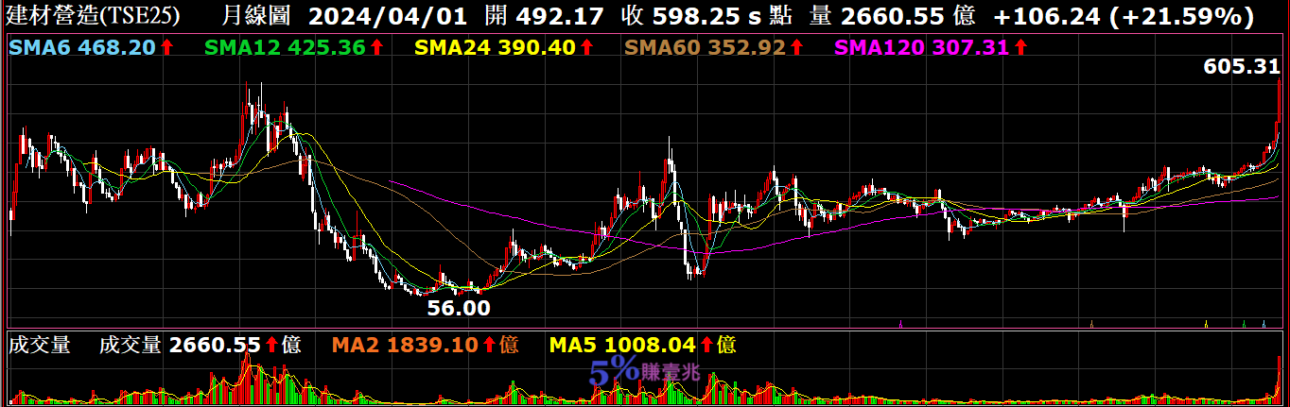Select the green SMA12 425.36 label
Viewport: 1290px width, 407px height.
pyautogui.click(x=284, y=47)
